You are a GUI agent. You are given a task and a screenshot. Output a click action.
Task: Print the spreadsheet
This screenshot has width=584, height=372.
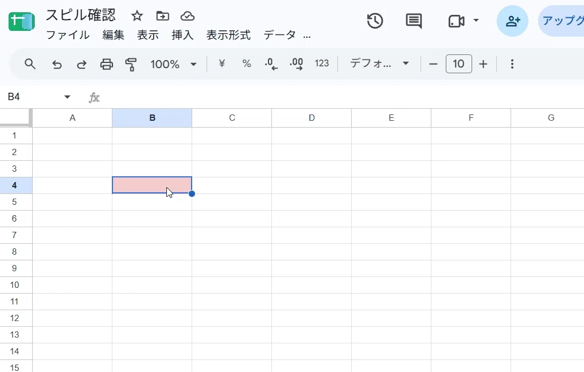coord(107,64)
